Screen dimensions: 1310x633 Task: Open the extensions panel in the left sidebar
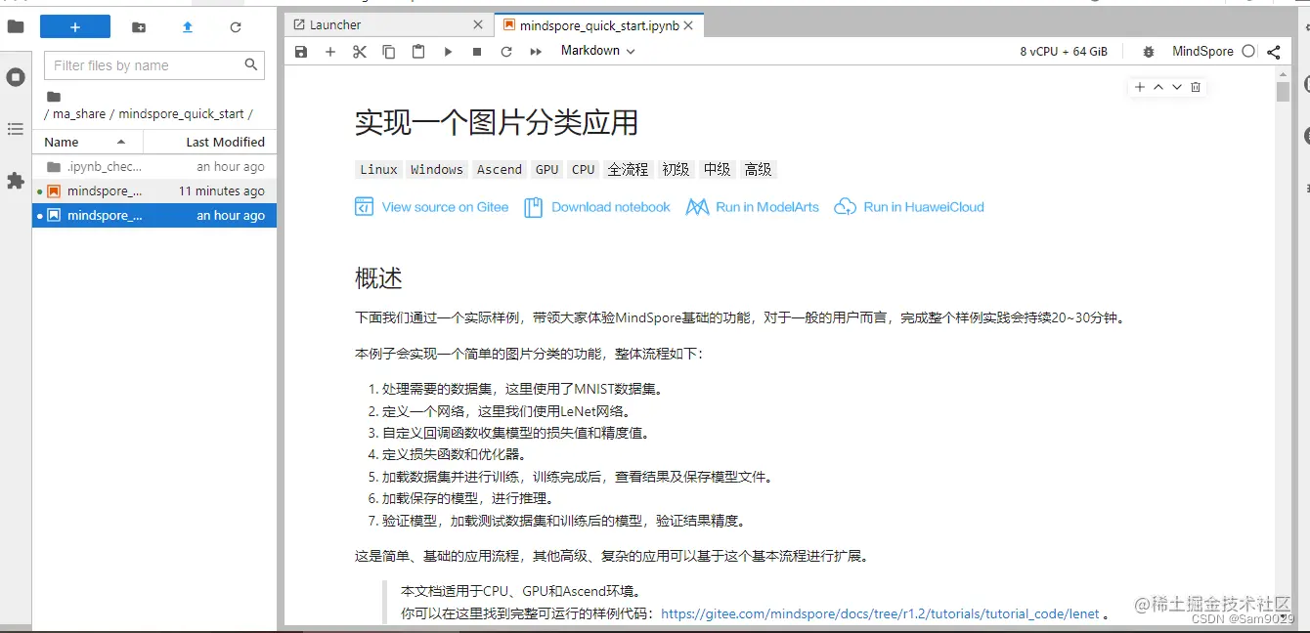[x=15, y=180]
